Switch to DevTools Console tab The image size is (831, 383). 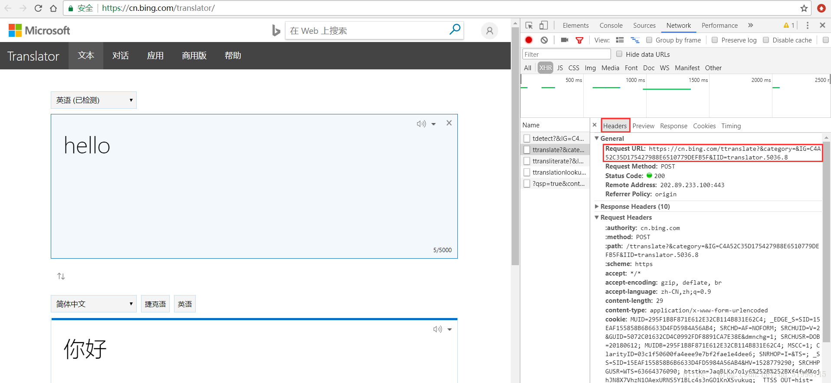pos(611,26)
